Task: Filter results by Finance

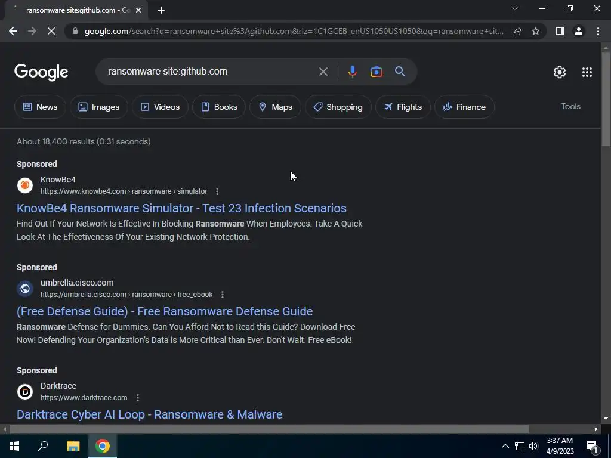Action: [464, 107]
